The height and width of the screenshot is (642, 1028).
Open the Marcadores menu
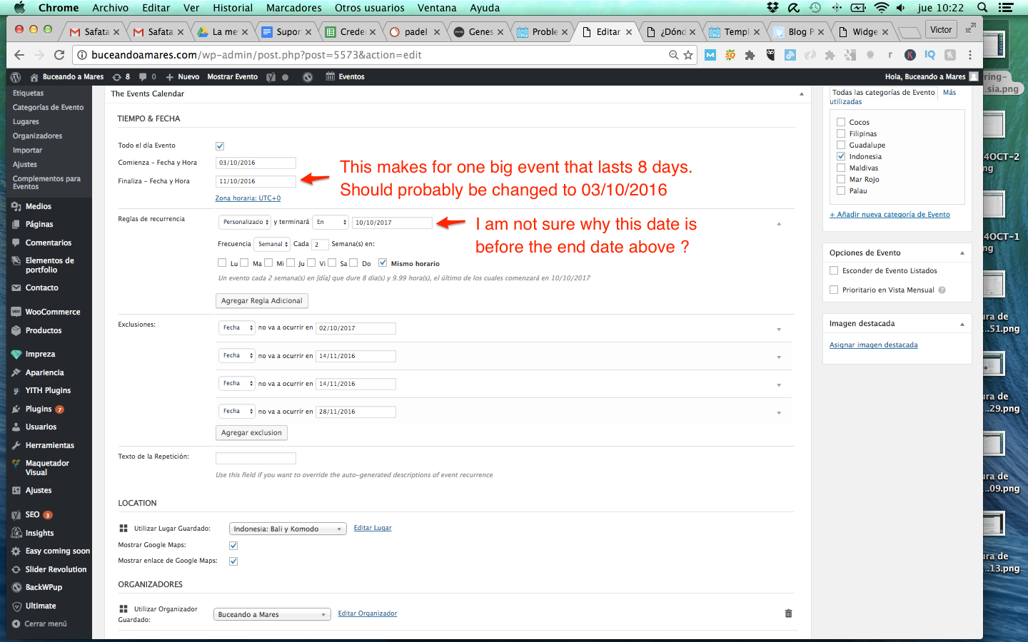pos(294,8)
